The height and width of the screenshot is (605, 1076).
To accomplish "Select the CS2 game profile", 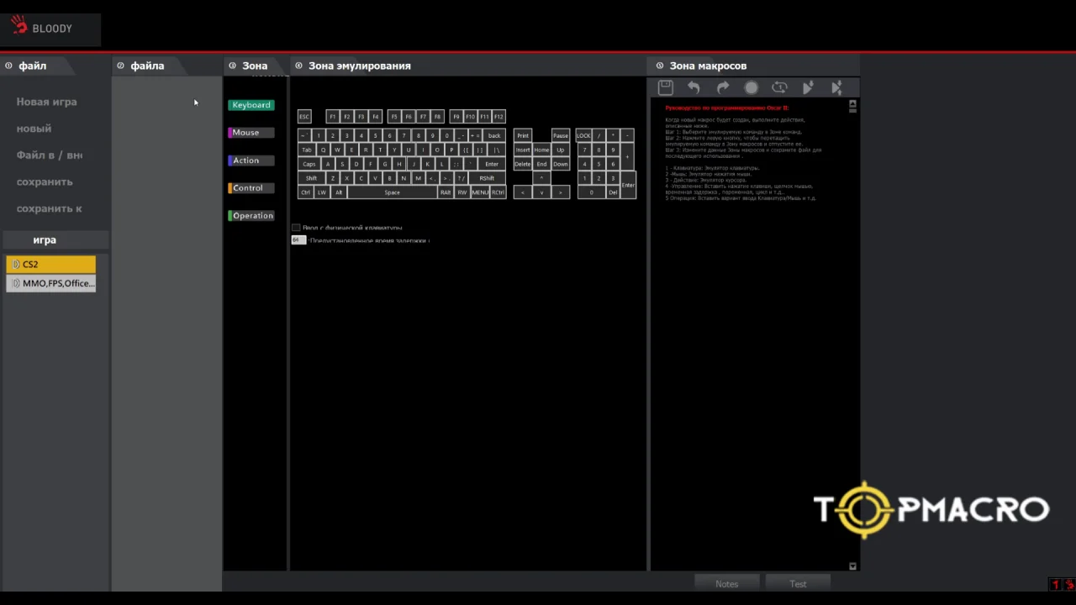I will 51,264.
